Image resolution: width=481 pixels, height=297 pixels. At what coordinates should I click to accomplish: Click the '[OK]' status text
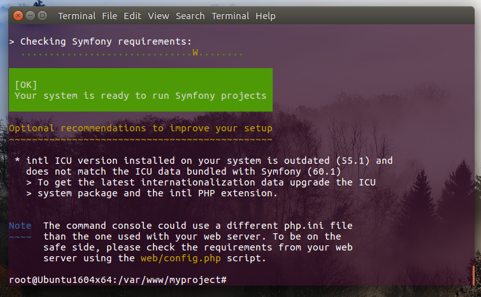(x=25, y=85)
